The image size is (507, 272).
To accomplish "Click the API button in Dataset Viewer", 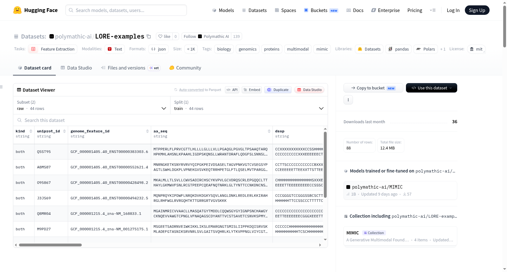I will click(x=232, y=90).
